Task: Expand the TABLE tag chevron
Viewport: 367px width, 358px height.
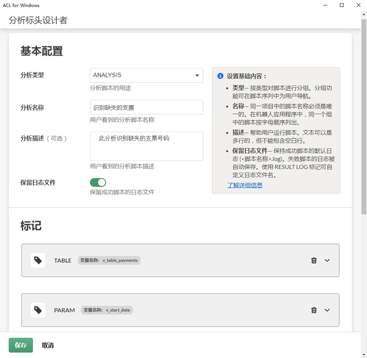Action: point(327,261)
